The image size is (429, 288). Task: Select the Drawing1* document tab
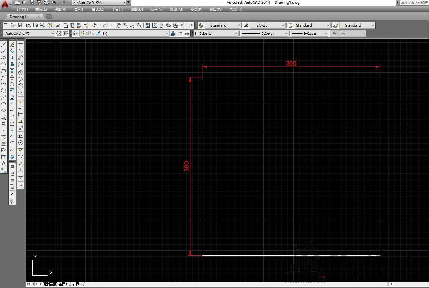click(x=19, y=17)
